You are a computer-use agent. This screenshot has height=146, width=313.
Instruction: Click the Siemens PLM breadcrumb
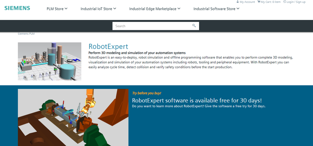click(x=26, y=34)
